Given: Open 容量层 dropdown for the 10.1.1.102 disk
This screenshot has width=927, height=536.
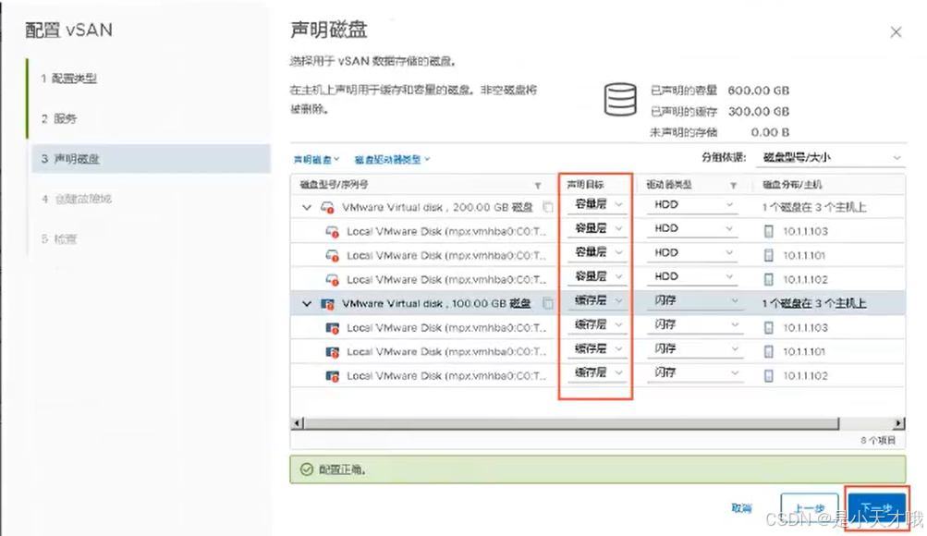Looking at the screenshot, I should pos(597,276).
